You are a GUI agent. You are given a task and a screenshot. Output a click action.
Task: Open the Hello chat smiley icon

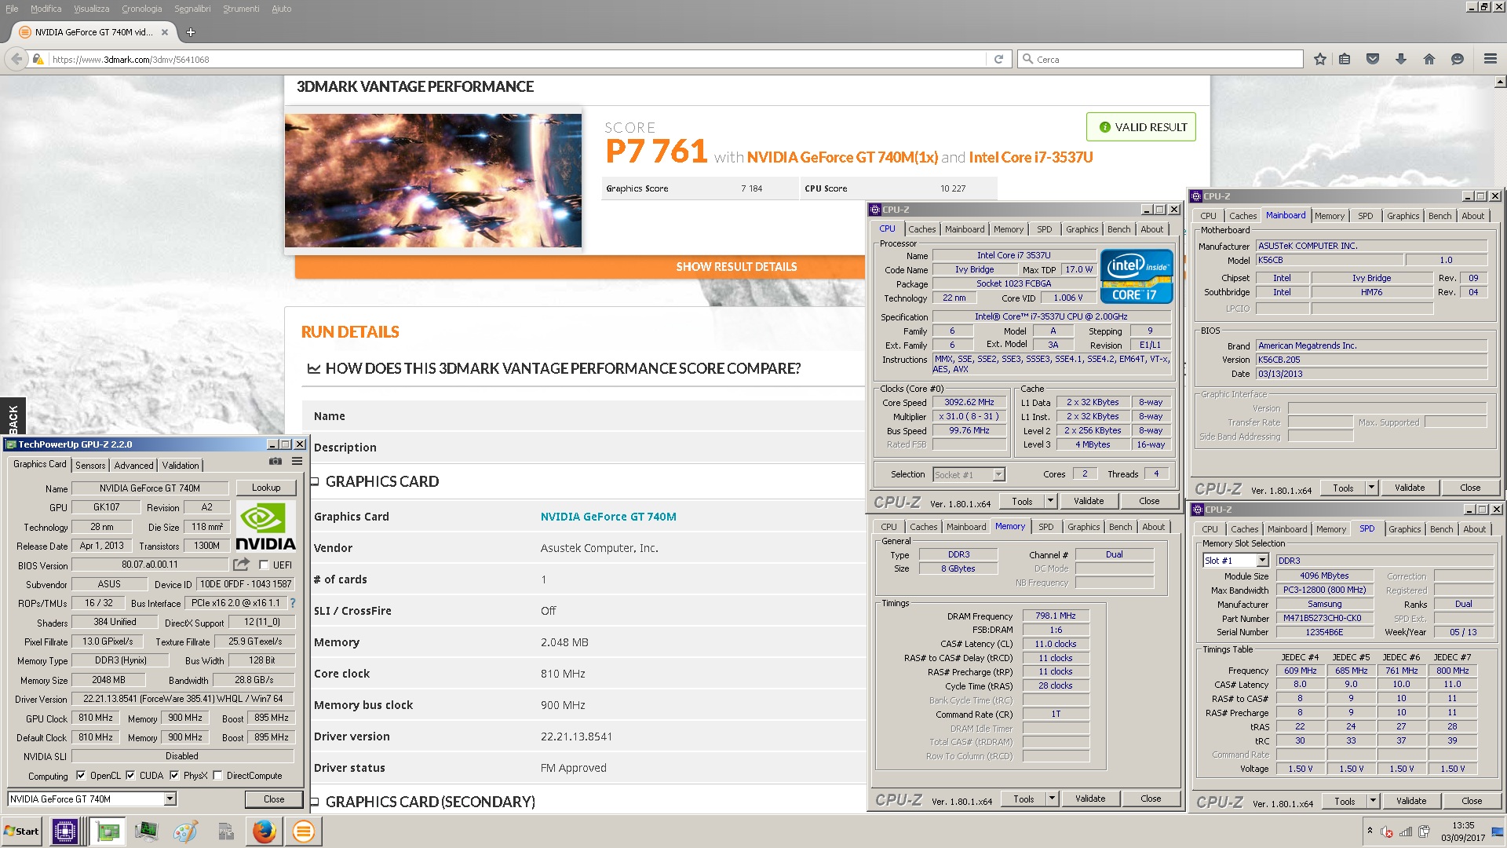(1458, 59)
